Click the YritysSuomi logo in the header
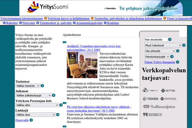The image size is (192, 128). 52,8
